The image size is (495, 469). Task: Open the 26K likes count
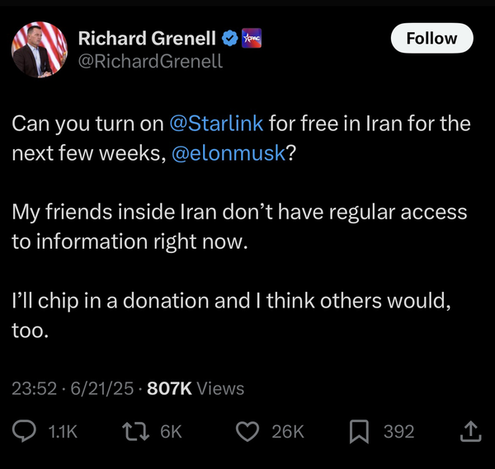click(x=288, y=431)
